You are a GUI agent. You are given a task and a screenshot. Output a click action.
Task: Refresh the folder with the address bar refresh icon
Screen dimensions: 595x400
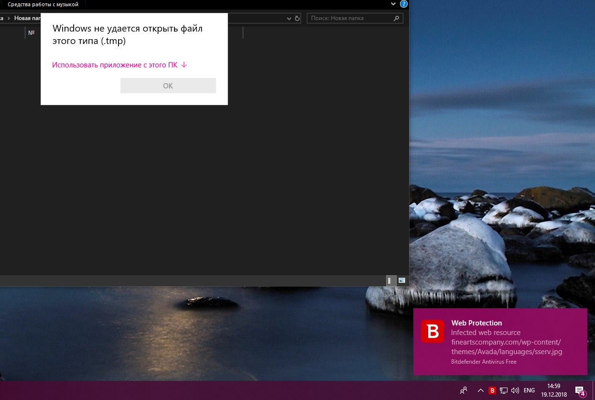(x=297, y=19)
